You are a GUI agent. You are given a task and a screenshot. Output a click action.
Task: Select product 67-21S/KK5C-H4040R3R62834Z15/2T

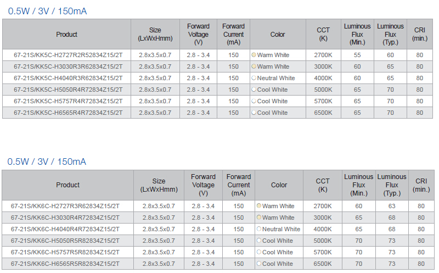(68, 78)
